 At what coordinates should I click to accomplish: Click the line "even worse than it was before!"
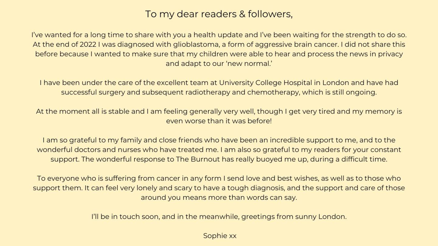coord(219,121)
